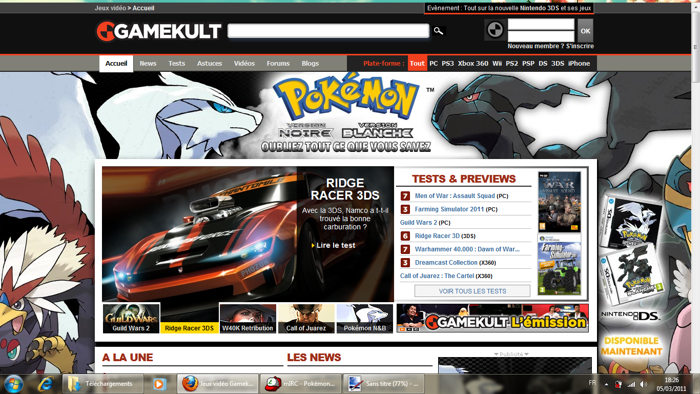Open the Windows Start menu
This screenshot has height=394, width=700.
[x=14, y=384]
